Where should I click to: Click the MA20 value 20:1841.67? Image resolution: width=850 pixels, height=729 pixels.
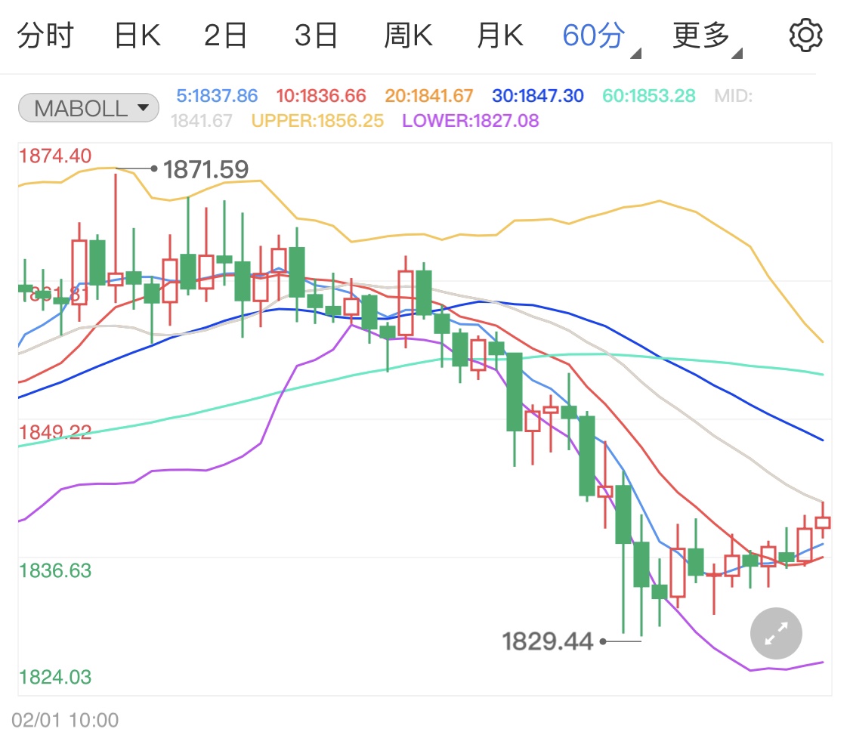tap(429, 96)
